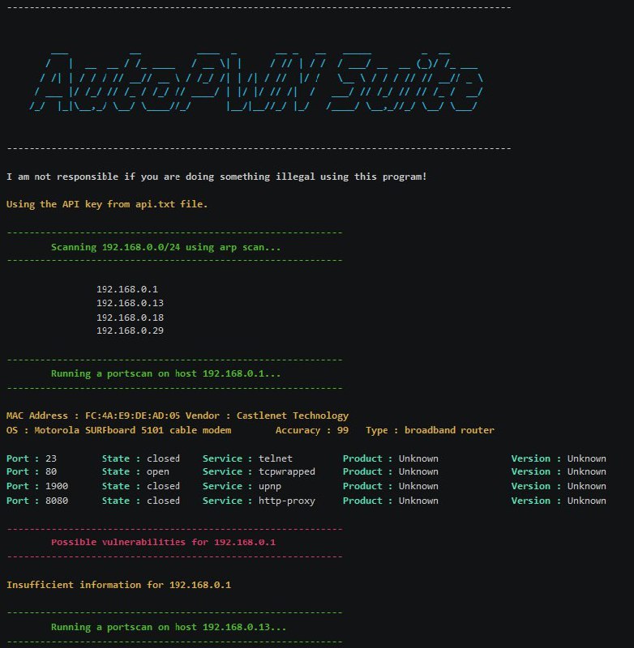Click 'Port : 80' entry
Image resolution: width=634 pixels, height=648 pixels.
coord(32,471)
